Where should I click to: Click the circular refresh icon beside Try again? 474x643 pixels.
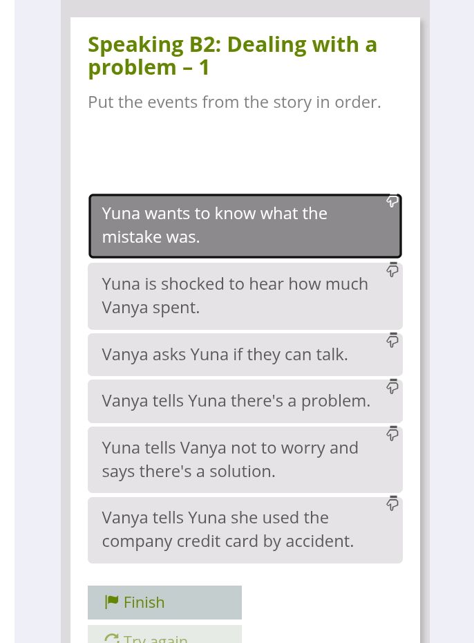[x=111, y=639]
